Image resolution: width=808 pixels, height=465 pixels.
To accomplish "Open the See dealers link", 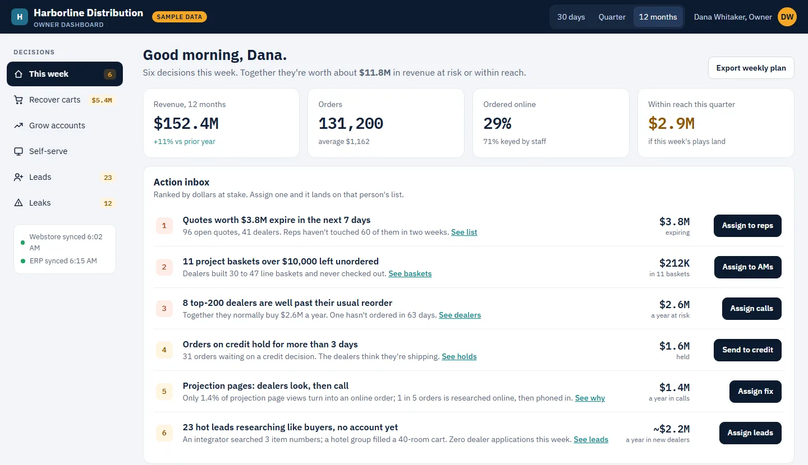I will (460, 315).
